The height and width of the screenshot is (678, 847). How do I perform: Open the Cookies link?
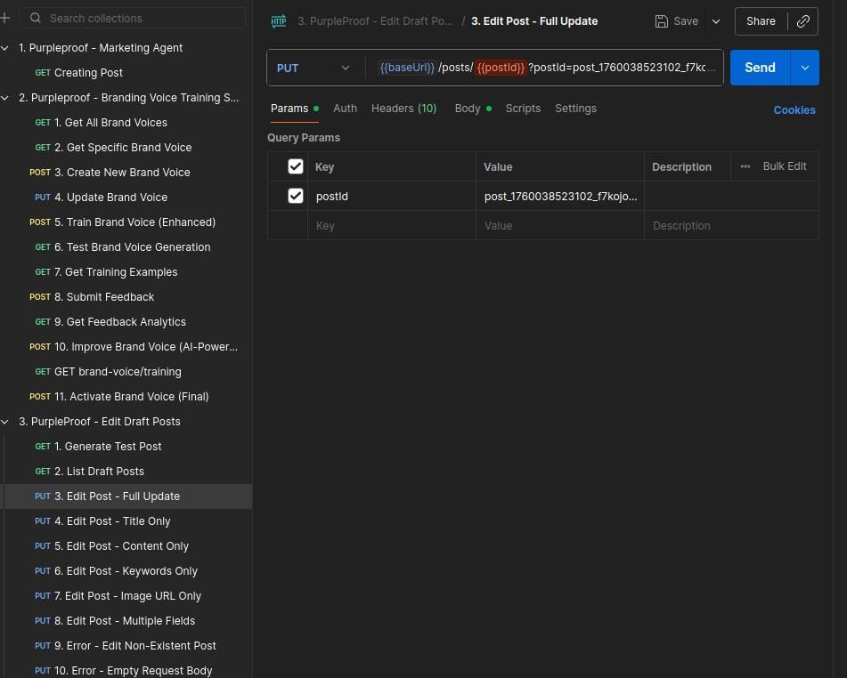click(x=794, y=110)
